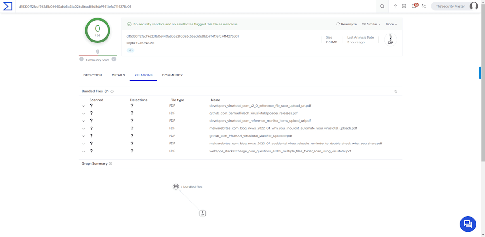The height and width of the screenshot is (237, 485).
Task: Click the search magnifier icon
Action: (x=382, y=6)
